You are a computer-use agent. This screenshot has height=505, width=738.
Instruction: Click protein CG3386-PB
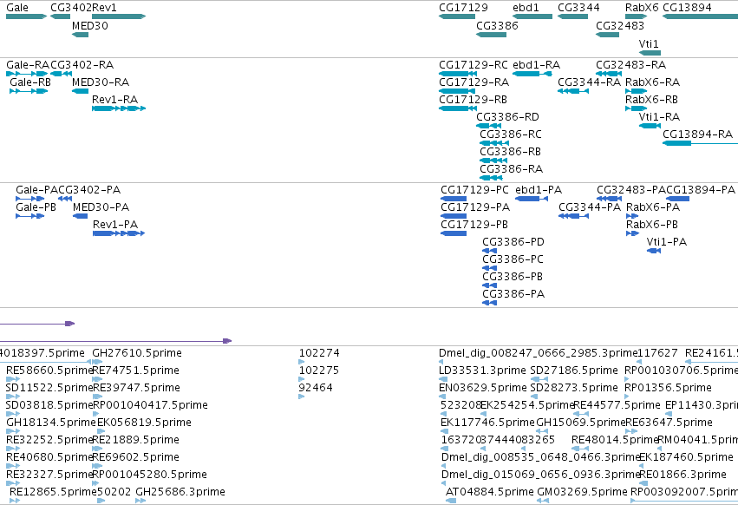pyautogui.click(x=489, y=285)
